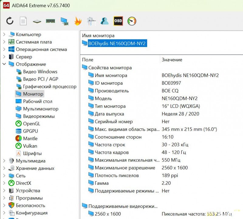The image size is (243, 219).
Task: Open the SensorPanel gauge icon
Action: click(x=132, y=21)
